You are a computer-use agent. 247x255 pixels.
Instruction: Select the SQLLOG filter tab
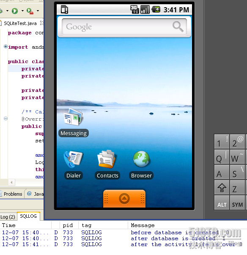[x=28, y=216]
